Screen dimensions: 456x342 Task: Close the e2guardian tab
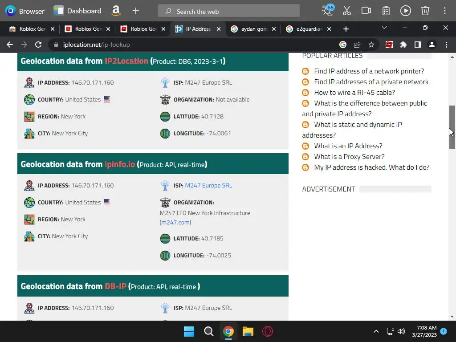point(329,29)
